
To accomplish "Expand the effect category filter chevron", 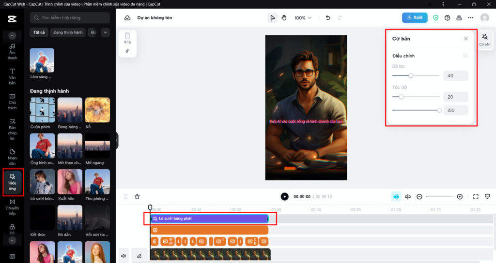I will coord(105,32).
